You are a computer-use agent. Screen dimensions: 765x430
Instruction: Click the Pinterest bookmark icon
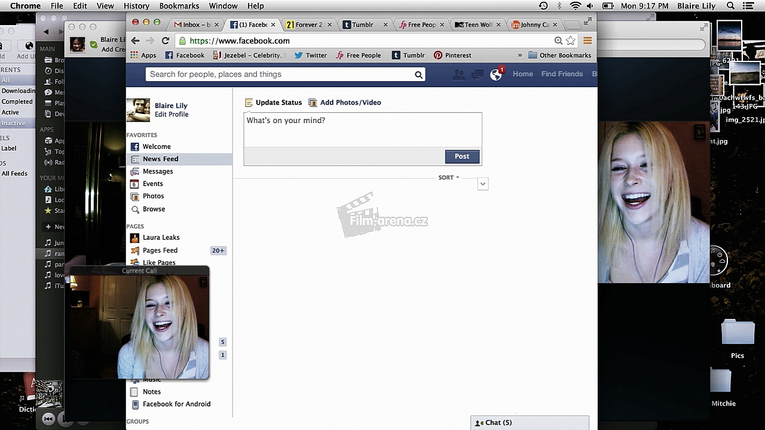[438, 55]
